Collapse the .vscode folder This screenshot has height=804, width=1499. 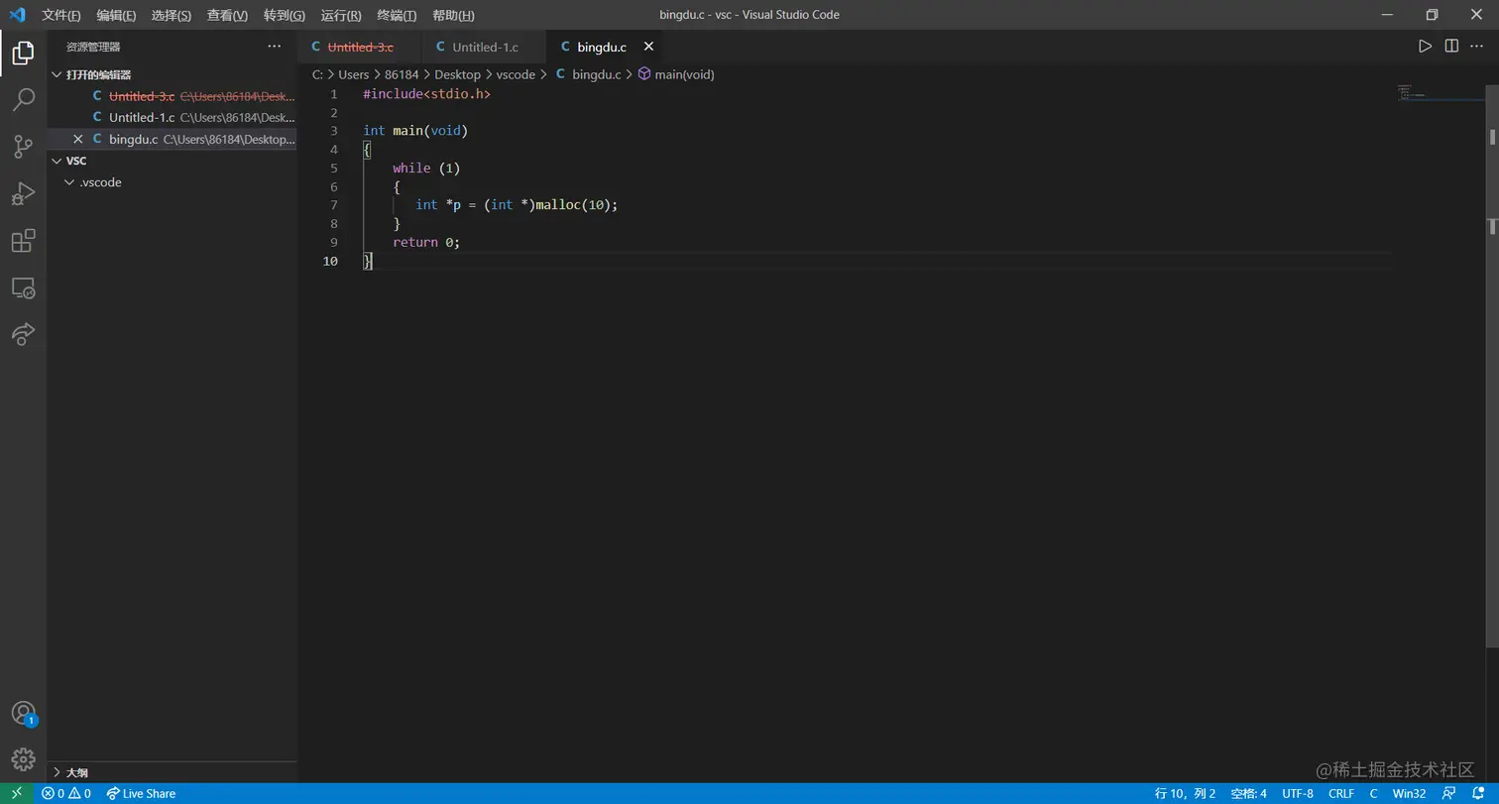(68, 182)
